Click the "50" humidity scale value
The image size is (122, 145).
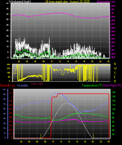[4, 114]
